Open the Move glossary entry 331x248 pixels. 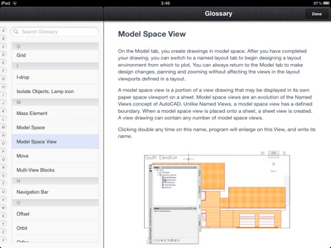pyautogui.click(x=55, y=156)
